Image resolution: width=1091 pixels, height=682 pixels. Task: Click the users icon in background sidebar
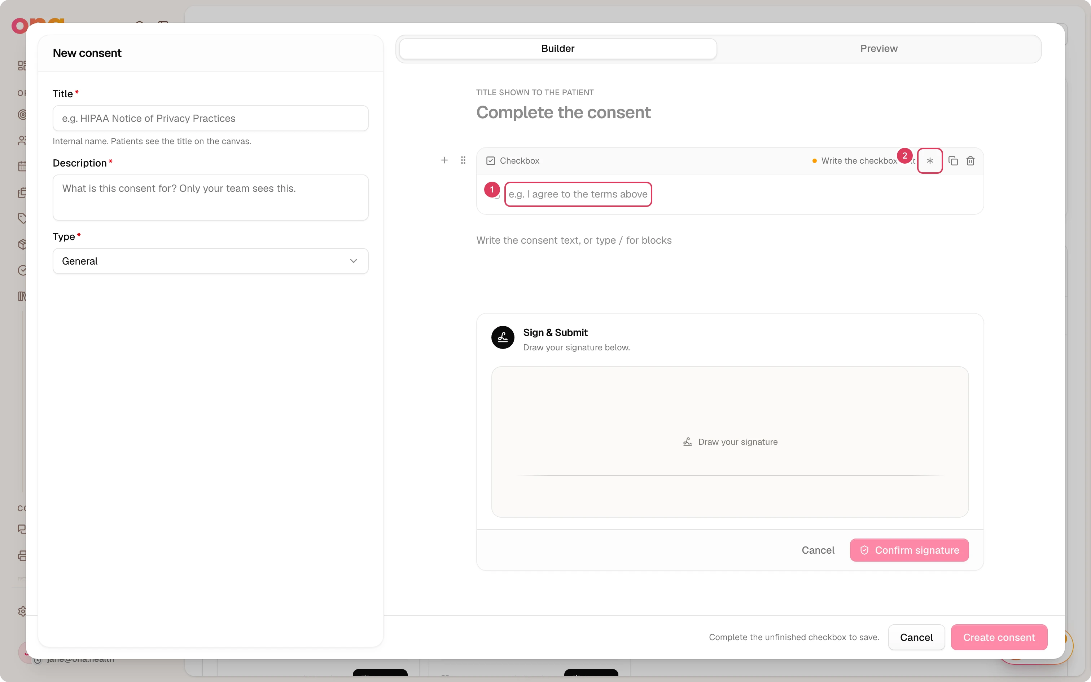click(x=22, y=140)
